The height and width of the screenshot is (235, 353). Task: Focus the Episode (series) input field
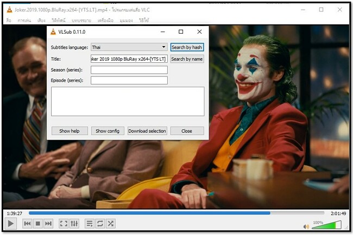[x=129, y=80]
